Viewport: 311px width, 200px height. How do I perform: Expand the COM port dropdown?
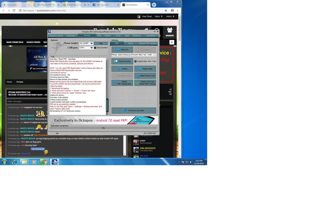tap(92, 48)
